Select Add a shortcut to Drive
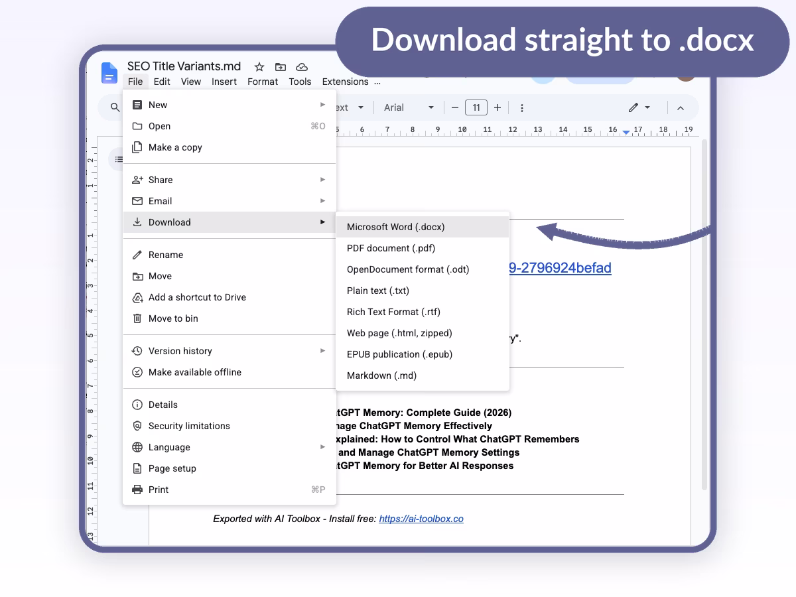The image size is (796, 597). pos(230,297)
